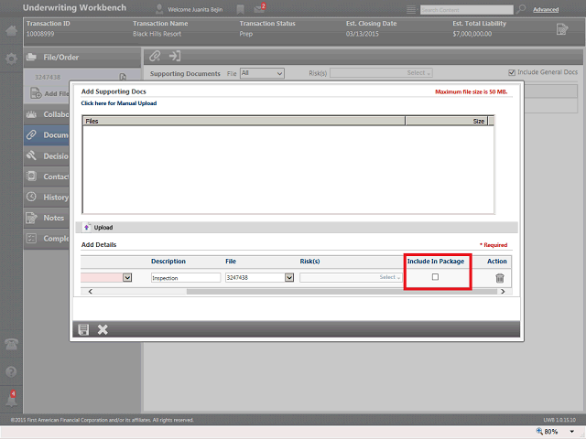Click the Advanced search link
586x439 pixels.
click(x=546, y=10)
